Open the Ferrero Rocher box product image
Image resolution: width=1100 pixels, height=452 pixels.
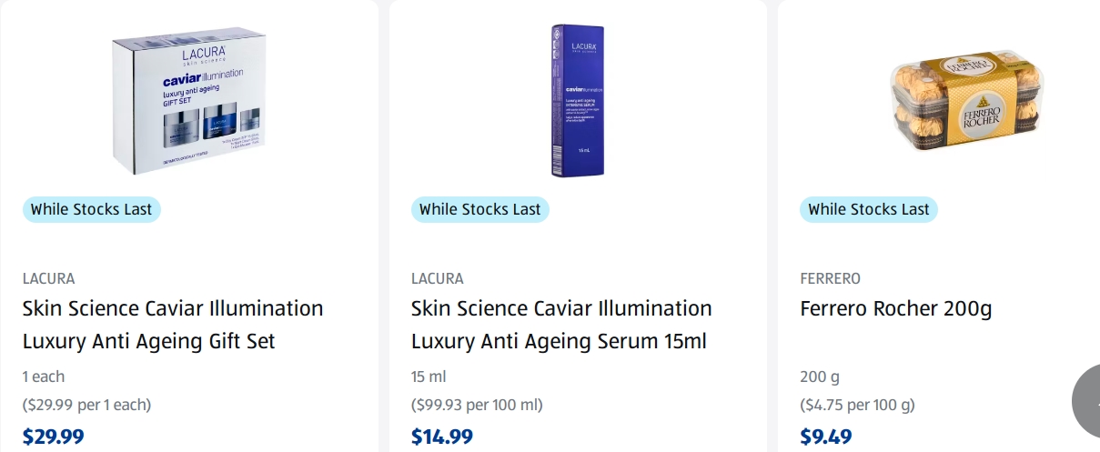pyautogui.click(x=965, y=102)
